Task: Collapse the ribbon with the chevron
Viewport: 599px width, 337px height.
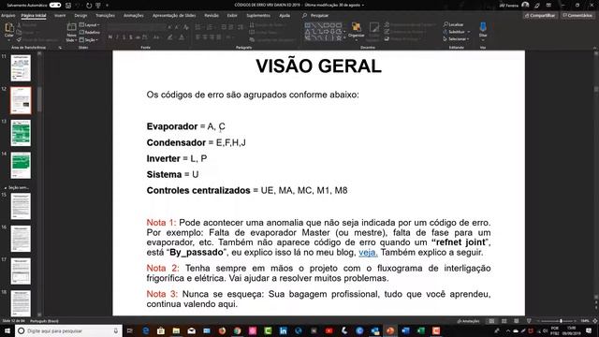Action: coord(594,48)
